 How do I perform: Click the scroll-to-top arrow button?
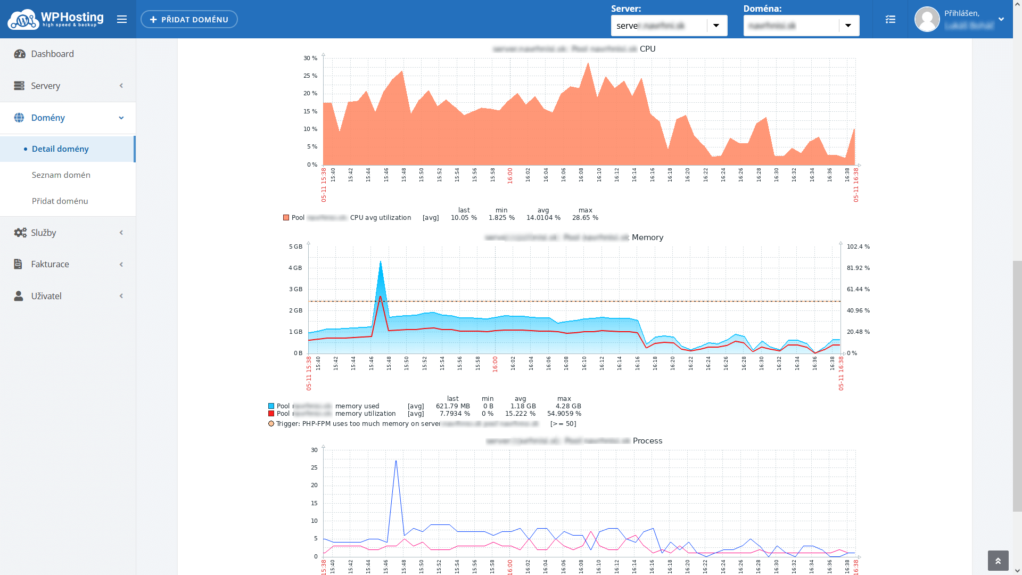(x=998, y=561)
